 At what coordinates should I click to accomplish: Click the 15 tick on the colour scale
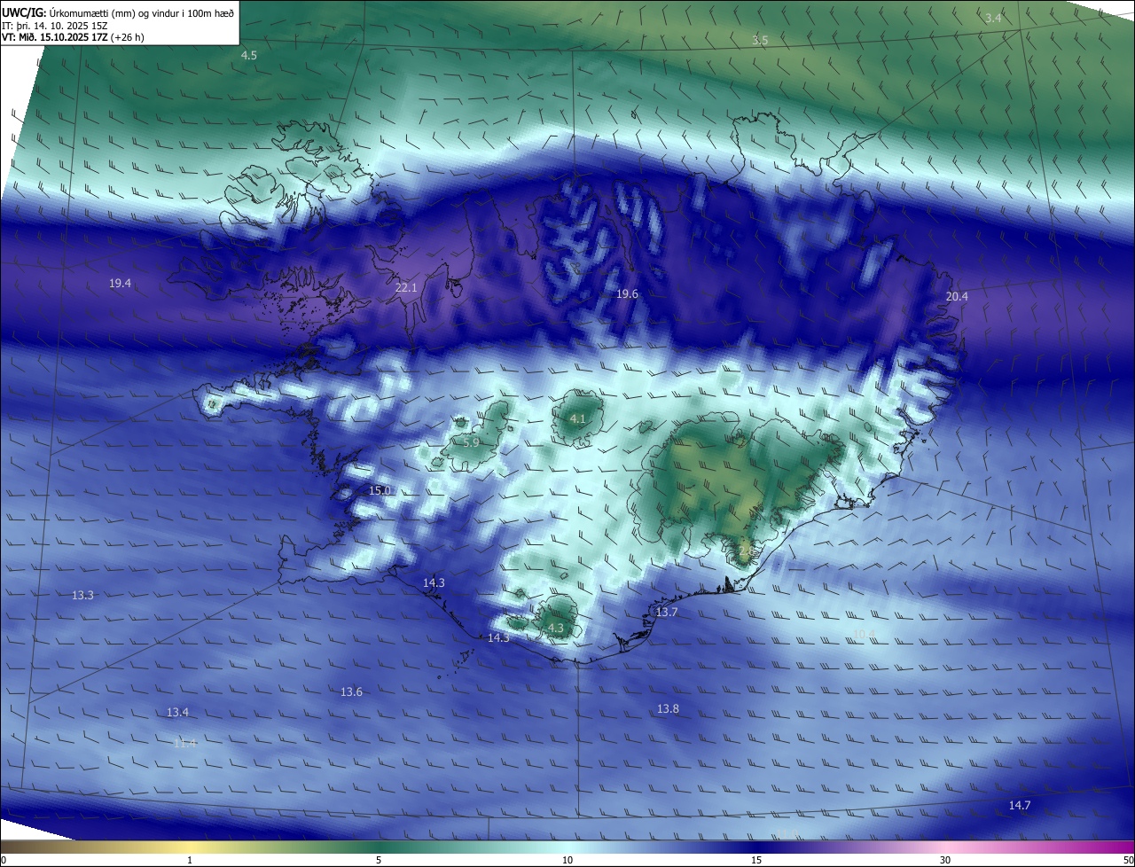(x=756, y=860)
